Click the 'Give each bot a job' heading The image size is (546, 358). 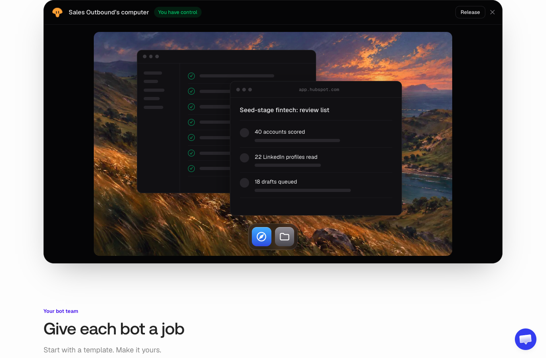(114, 329)
